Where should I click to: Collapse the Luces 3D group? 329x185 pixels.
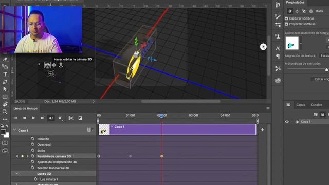click(17, 174)
